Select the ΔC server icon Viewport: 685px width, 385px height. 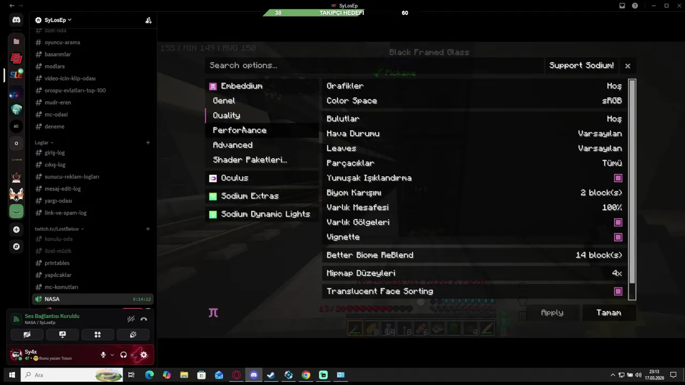point(16,126)
